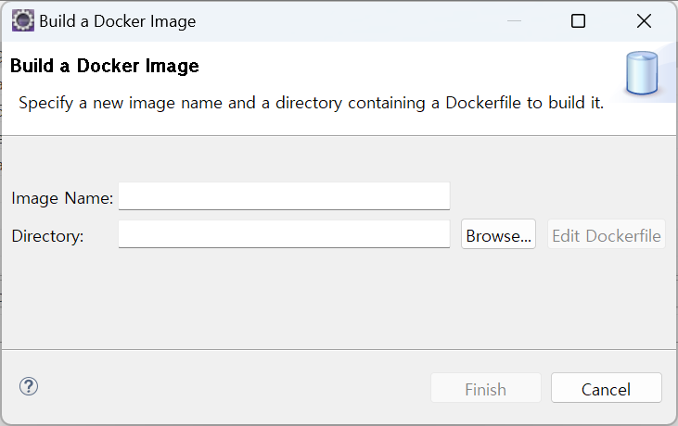Minimize the Build a Docker Image window
The height and width of the screenshot is (426, 678).
513,20
